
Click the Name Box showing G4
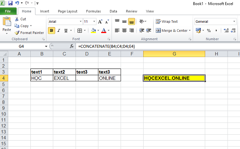point(22,46)
